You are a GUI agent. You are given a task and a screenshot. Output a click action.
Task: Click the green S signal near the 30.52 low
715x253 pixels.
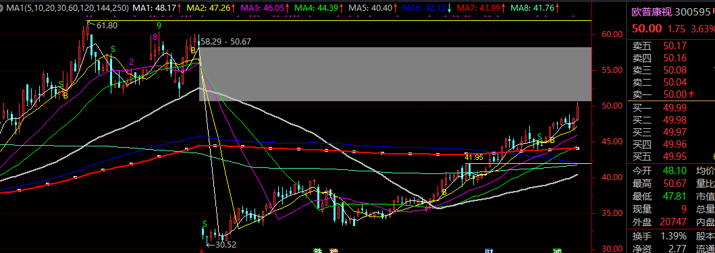click(x=205, y=224)
